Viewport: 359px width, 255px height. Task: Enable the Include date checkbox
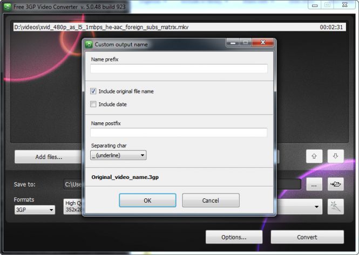93,105
